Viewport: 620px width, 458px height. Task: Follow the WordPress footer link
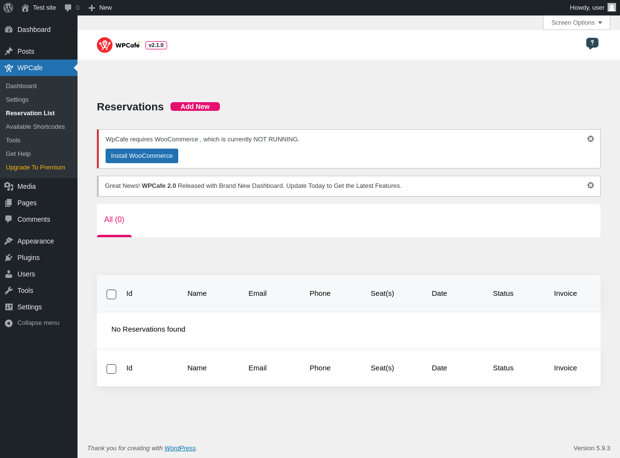pyautogui.click(x=180, y=448)
